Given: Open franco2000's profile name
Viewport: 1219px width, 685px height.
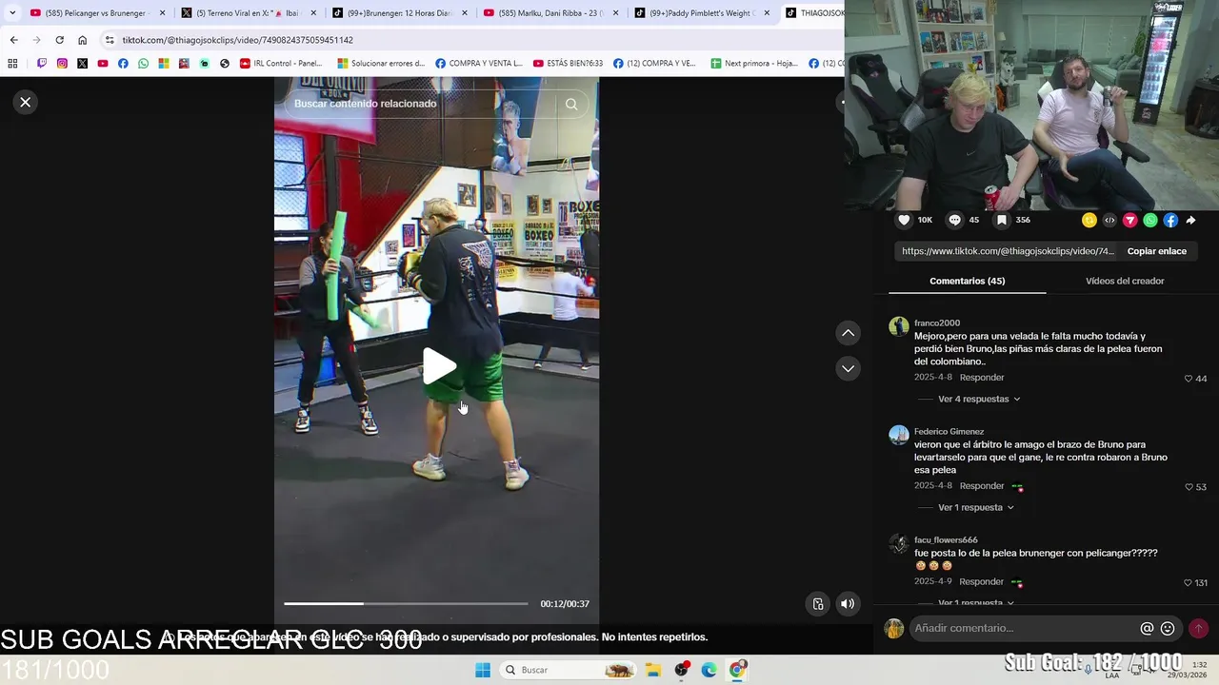Looking at the screenshot, I should point(937,323).
